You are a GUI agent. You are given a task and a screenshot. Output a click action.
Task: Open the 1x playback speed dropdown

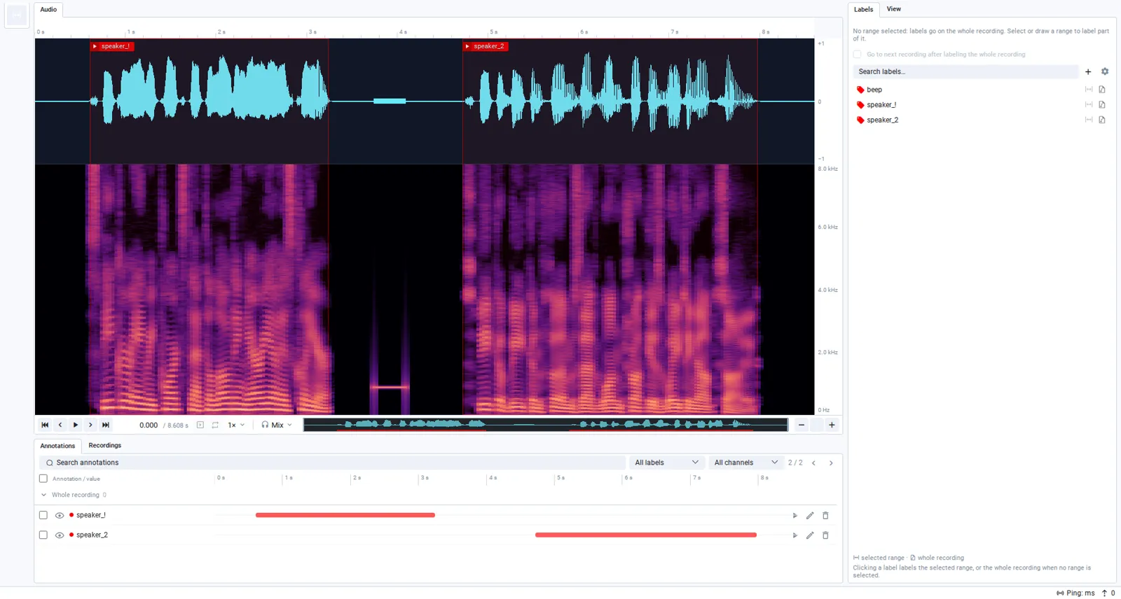click(x=236, y=425)
